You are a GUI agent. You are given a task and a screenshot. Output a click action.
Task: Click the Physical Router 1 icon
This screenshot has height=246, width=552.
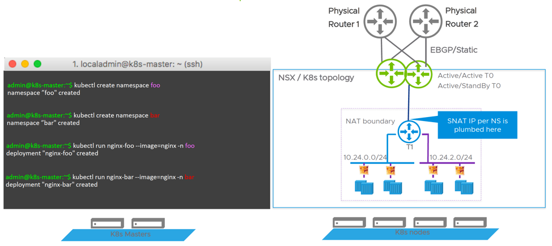(x=380, y=21)
